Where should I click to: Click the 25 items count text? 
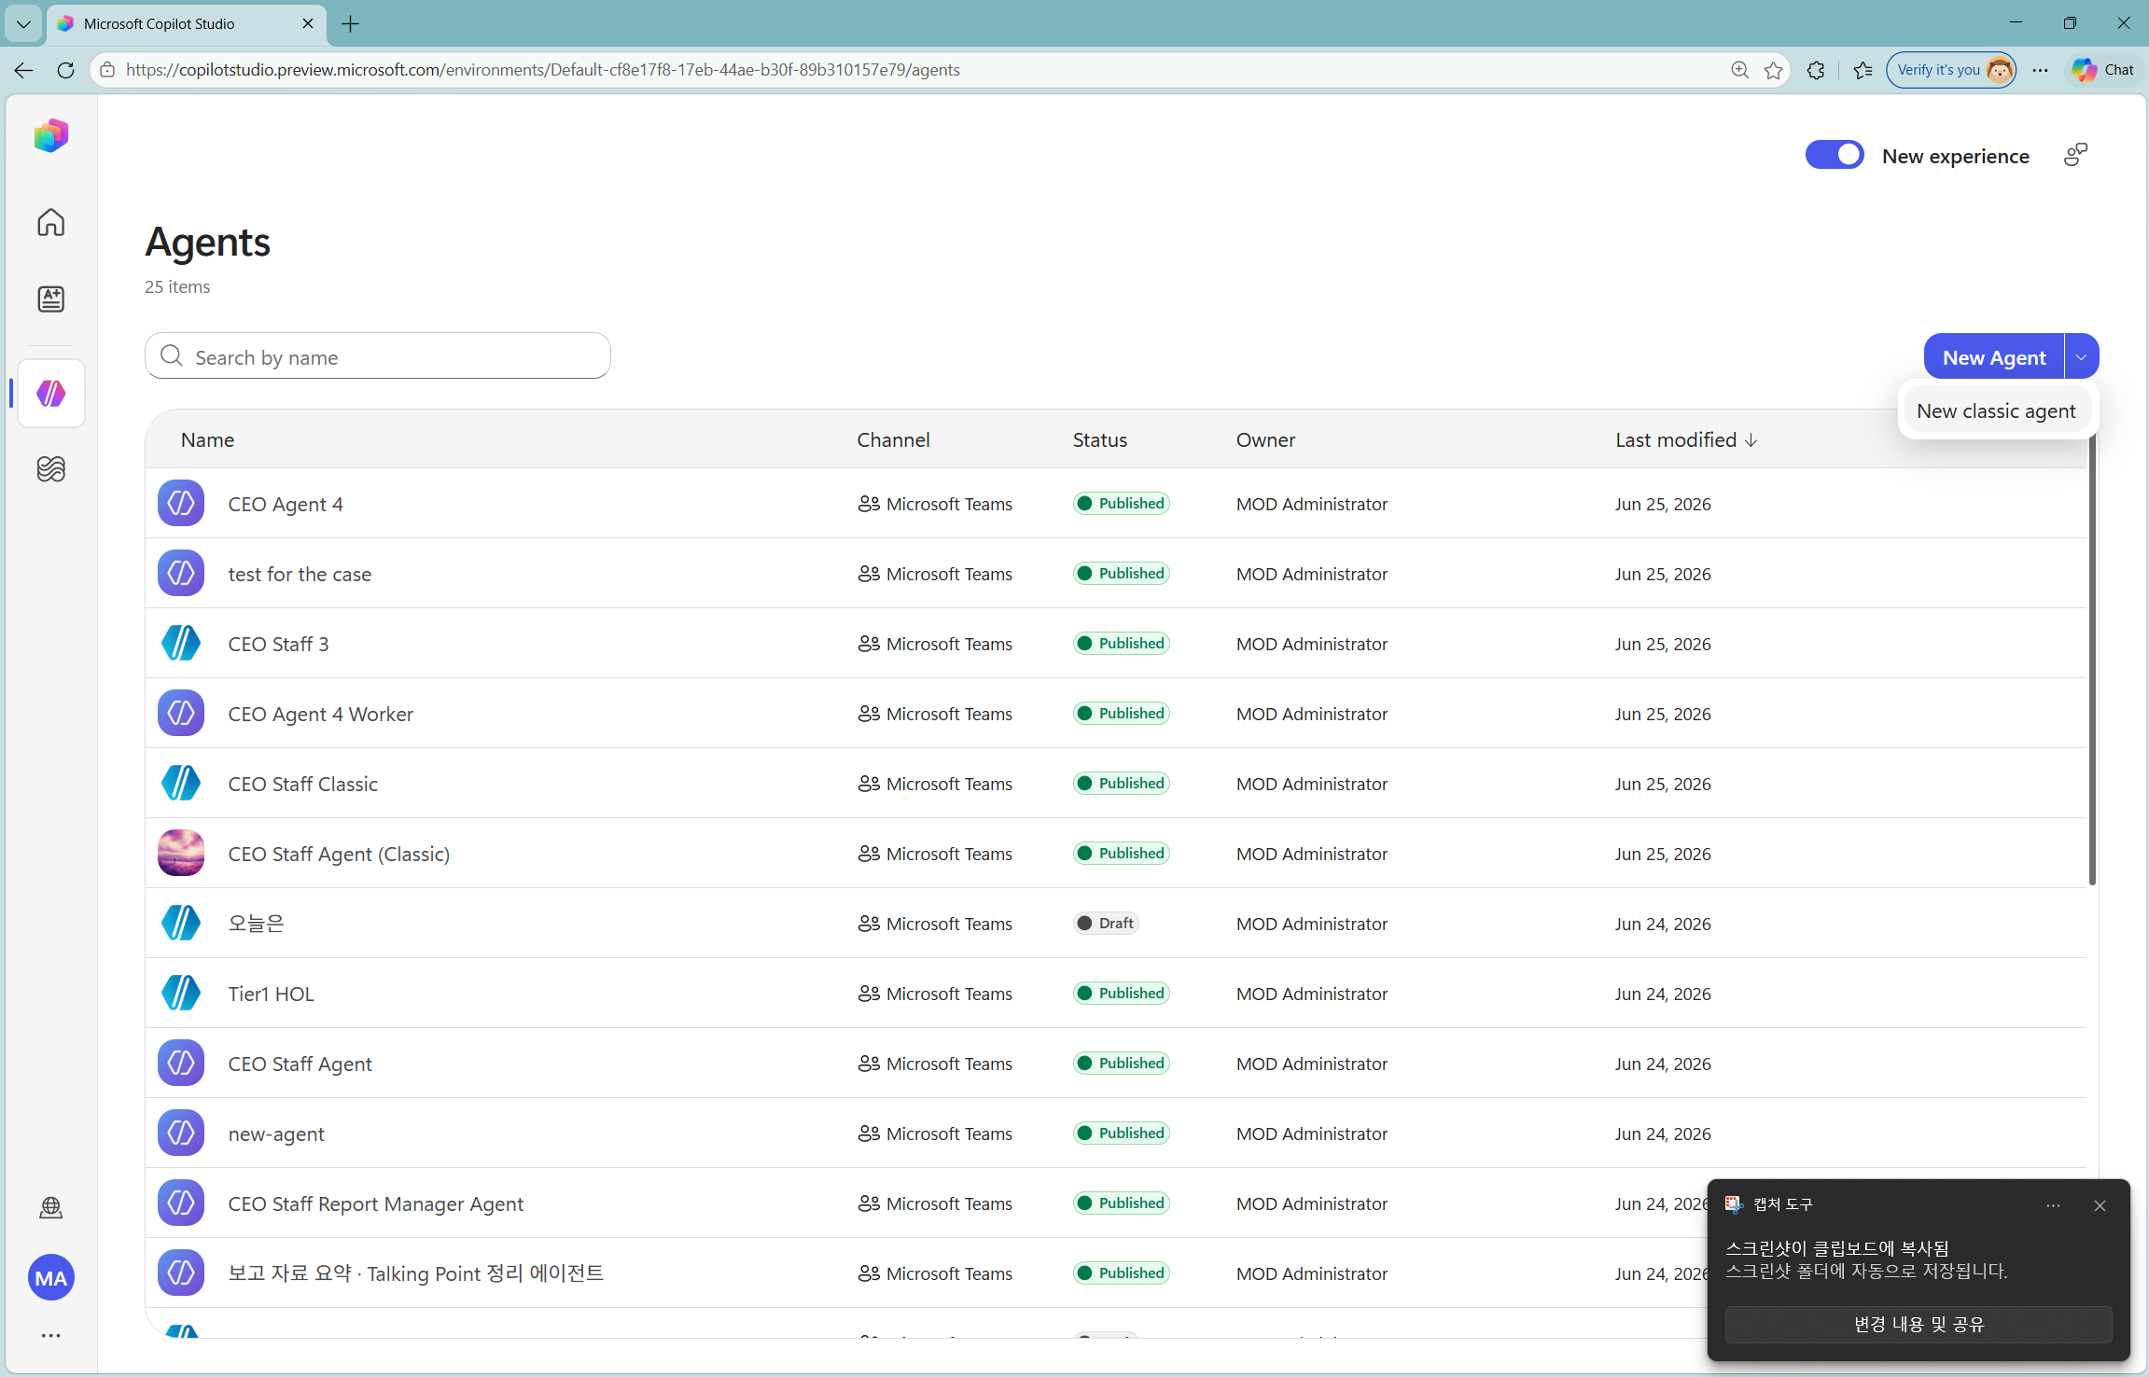pyautogui.click(x=177, y=286)
